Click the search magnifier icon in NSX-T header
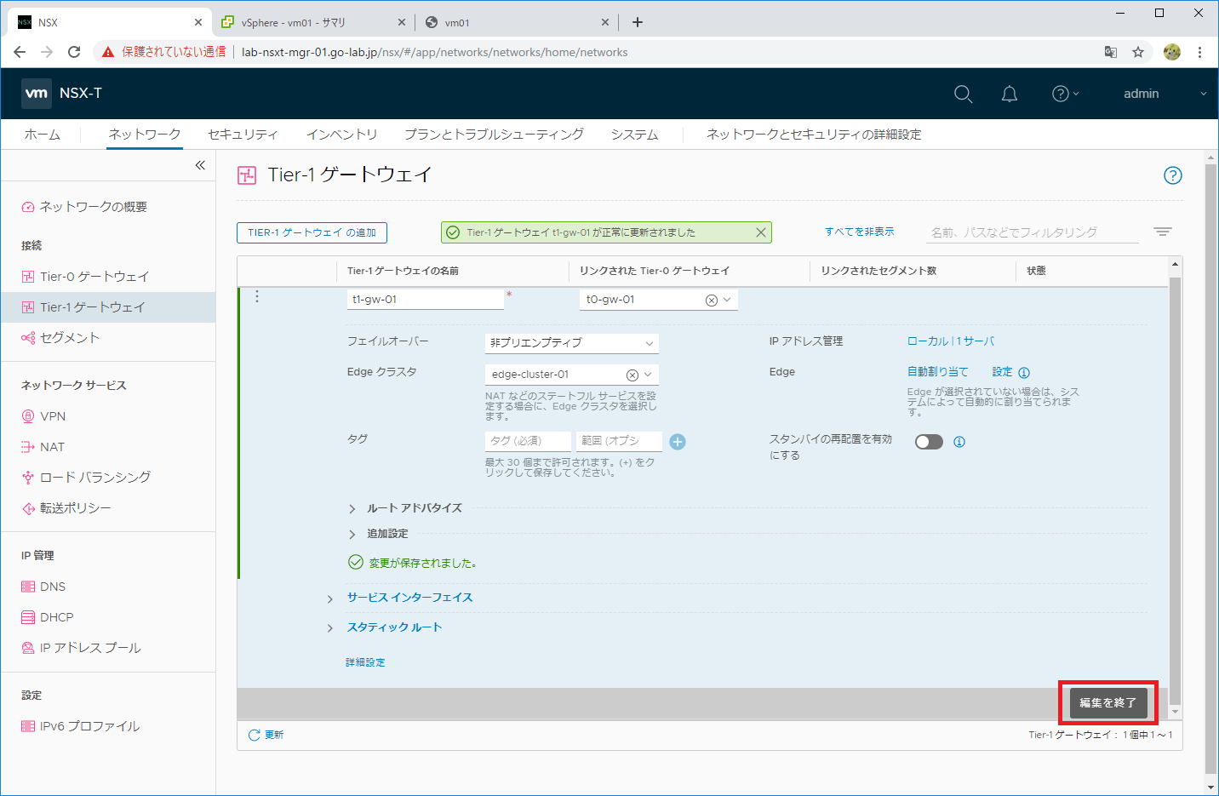Viewport: 1219px width, 796px height. click(x=963, y=94)
